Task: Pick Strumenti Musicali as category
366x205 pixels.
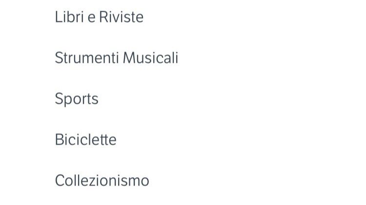Action: [x=116, y=58]
